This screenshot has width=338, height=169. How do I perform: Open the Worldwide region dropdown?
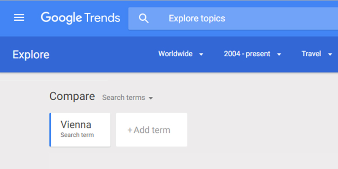pos(181,54)
